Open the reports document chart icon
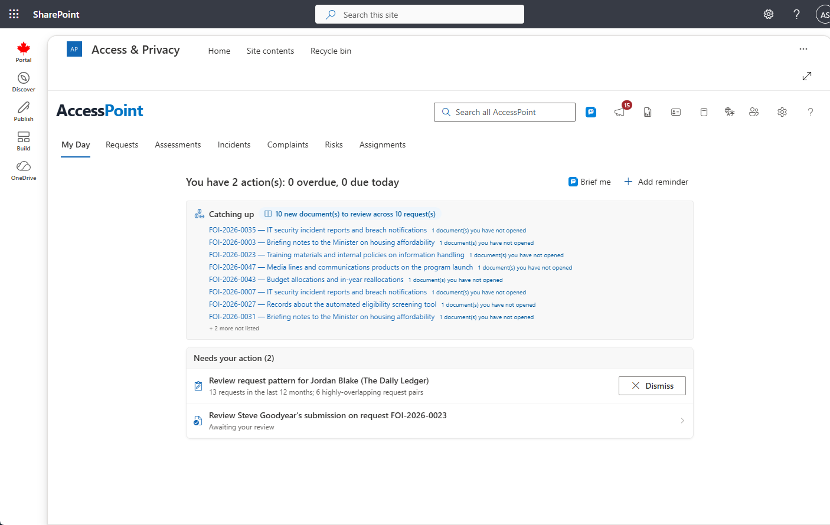 click(x=648, y=112)
